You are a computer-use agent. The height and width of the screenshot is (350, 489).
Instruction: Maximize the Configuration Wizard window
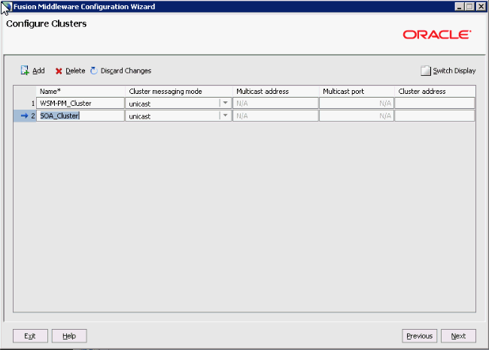[469, 7]
